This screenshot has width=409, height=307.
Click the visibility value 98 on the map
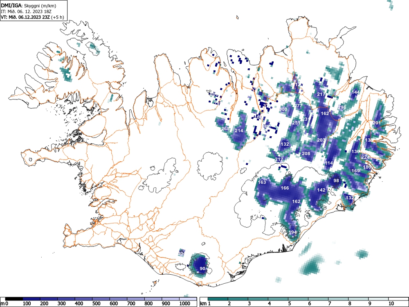336,181
